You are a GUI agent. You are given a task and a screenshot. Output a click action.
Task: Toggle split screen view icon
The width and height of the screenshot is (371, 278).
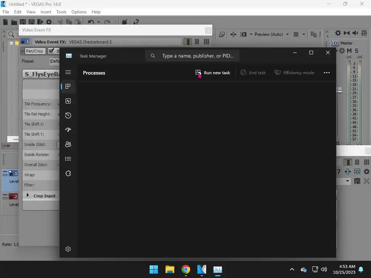243,34
